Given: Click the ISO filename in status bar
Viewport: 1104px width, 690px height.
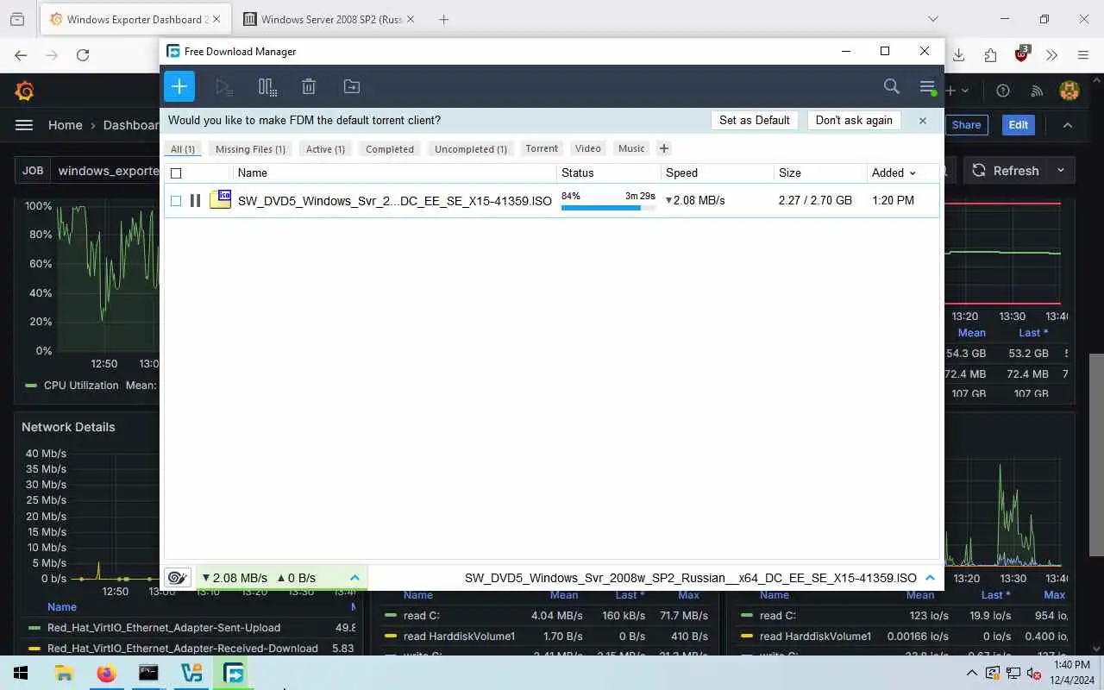Looking at the screenshot, I should click(x=691, y=578).
